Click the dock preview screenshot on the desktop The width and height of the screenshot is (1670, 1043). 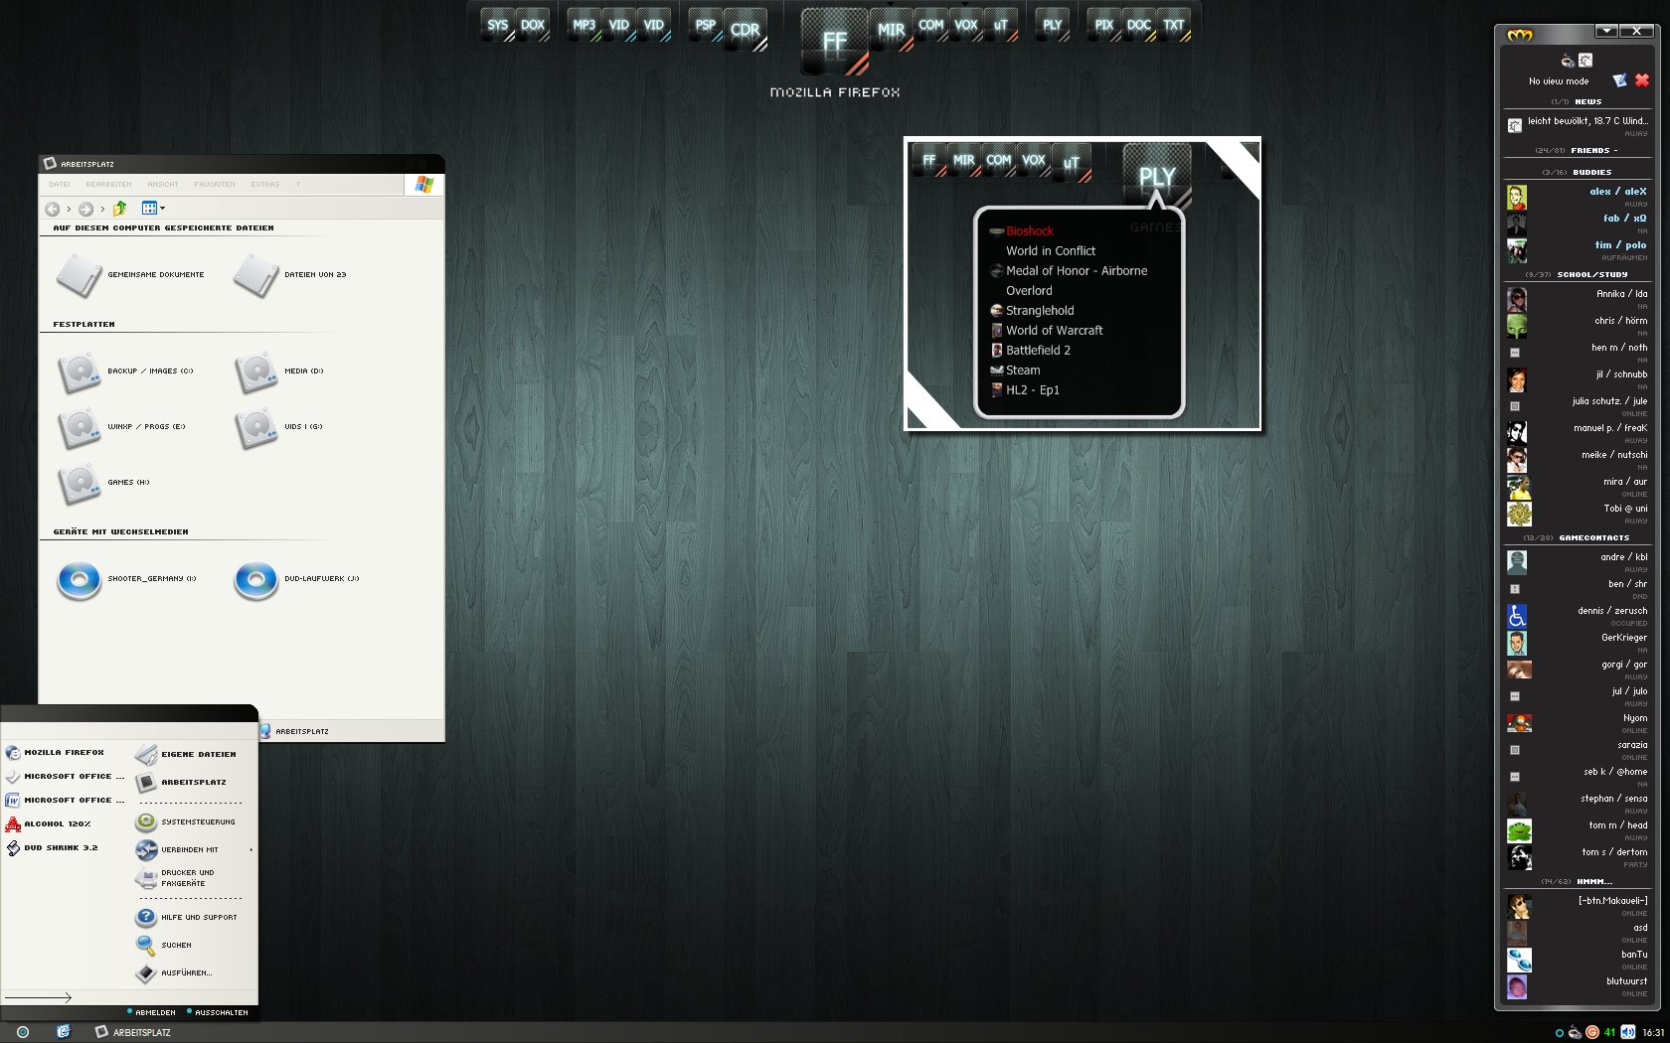coord(1083,284)
